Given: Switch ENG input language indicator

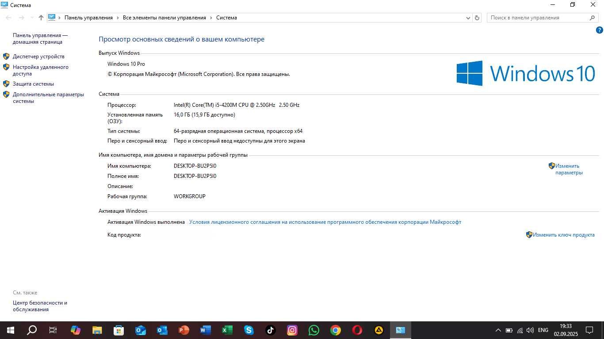Looking at the screenshot, I should click(543, 330).
